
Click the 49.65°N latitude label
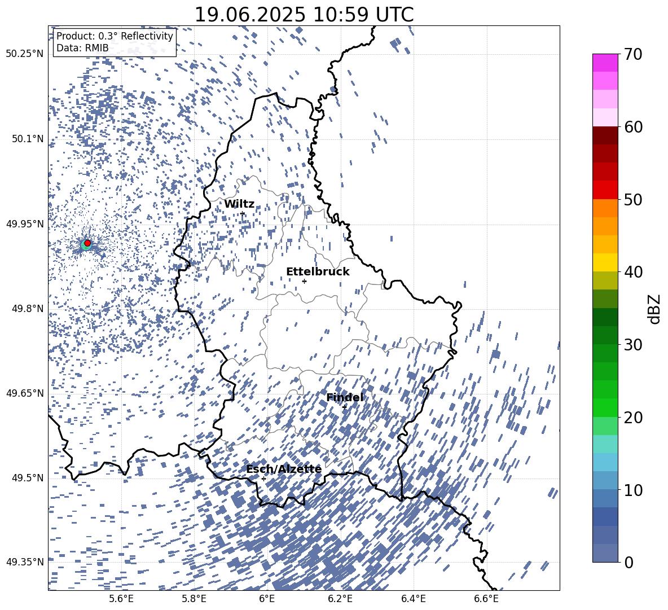point(25,393)
